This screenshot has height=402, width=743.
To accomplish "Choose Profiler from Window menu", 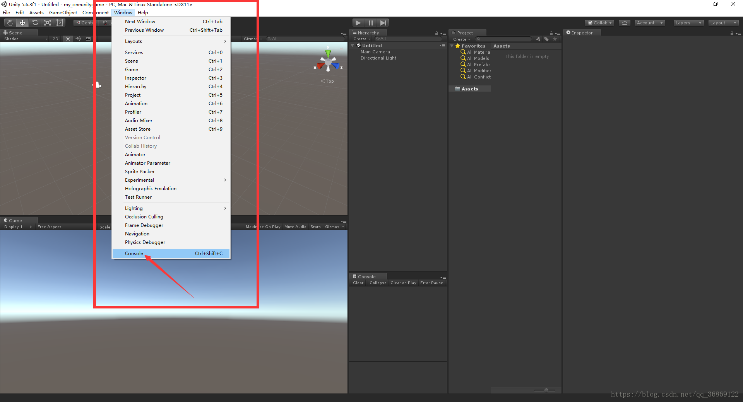I will [x=171, y=112].
